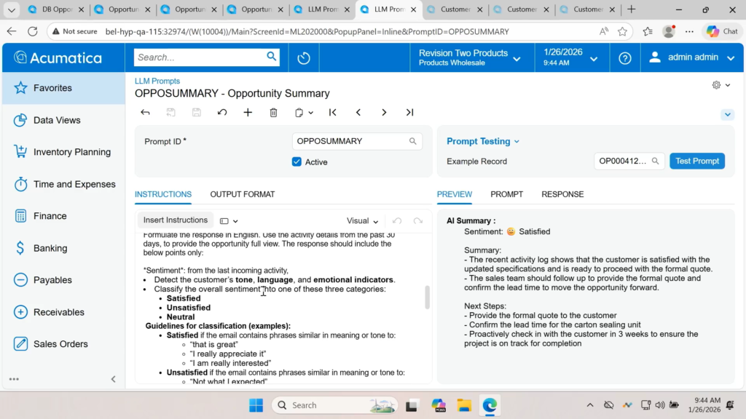Click the Add New Record plus icon
This screenshot has height=419, width=746.
click(x=248, y=113)
